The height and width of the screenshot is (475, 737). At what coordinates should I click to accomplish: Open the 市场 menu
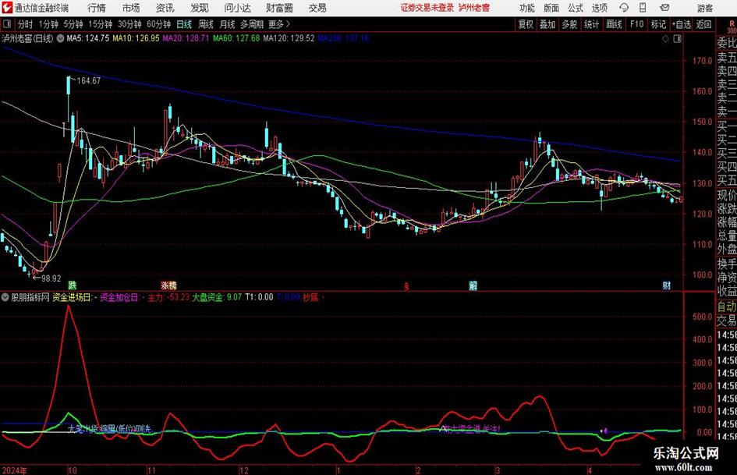(131, 8)
